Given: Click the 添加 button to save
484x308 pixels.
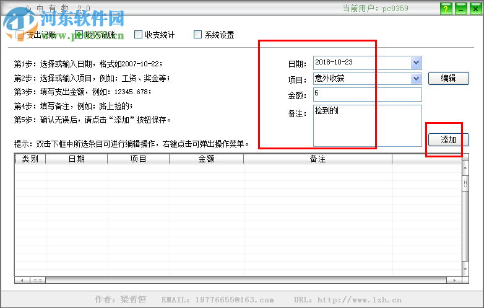Looking at the screenshot, I should coord(449,139).
